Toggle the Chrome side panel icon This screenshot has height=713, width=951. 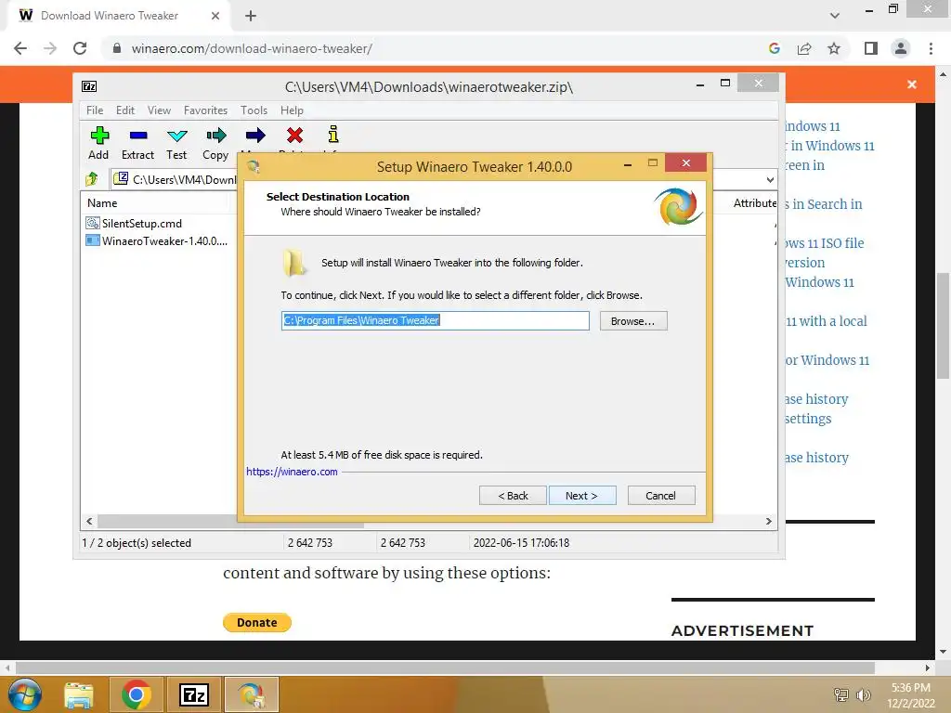pos(871,48)
